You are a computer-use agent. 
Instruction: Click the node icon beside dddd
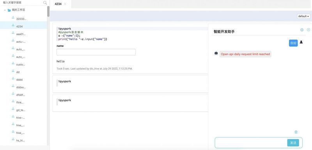click(13, 78)
